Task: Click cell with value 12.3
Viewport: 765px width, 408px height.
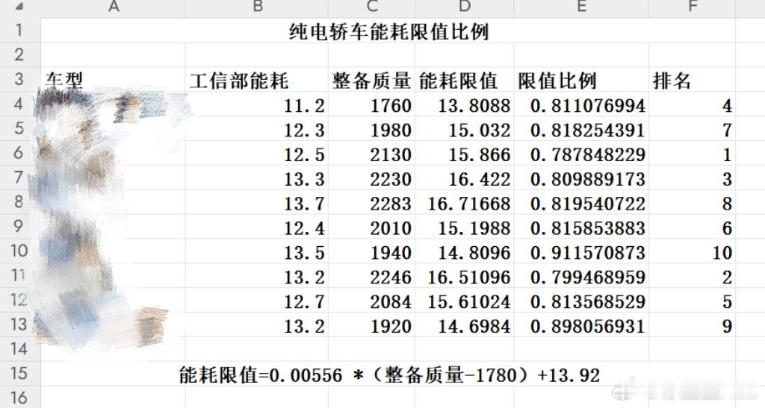Action: (257, 130)
